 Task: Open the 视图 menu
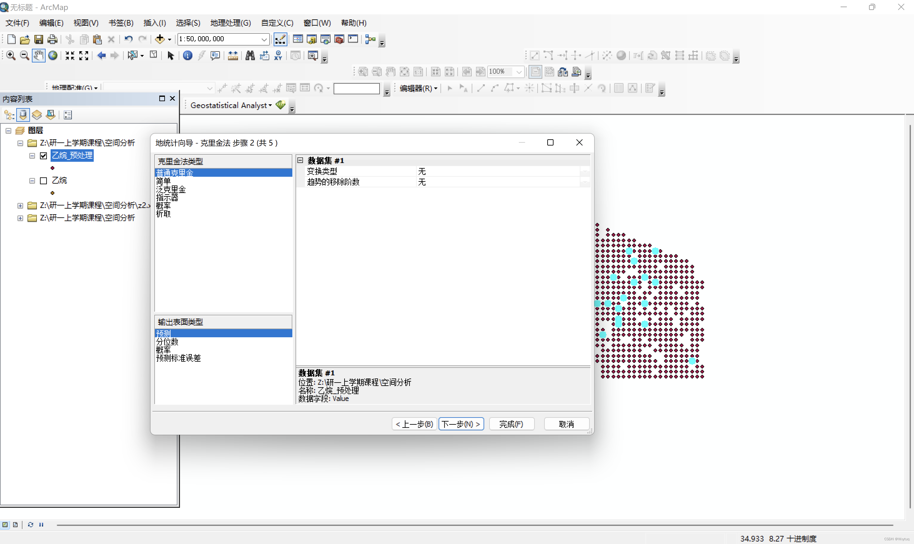pos(86,23)
